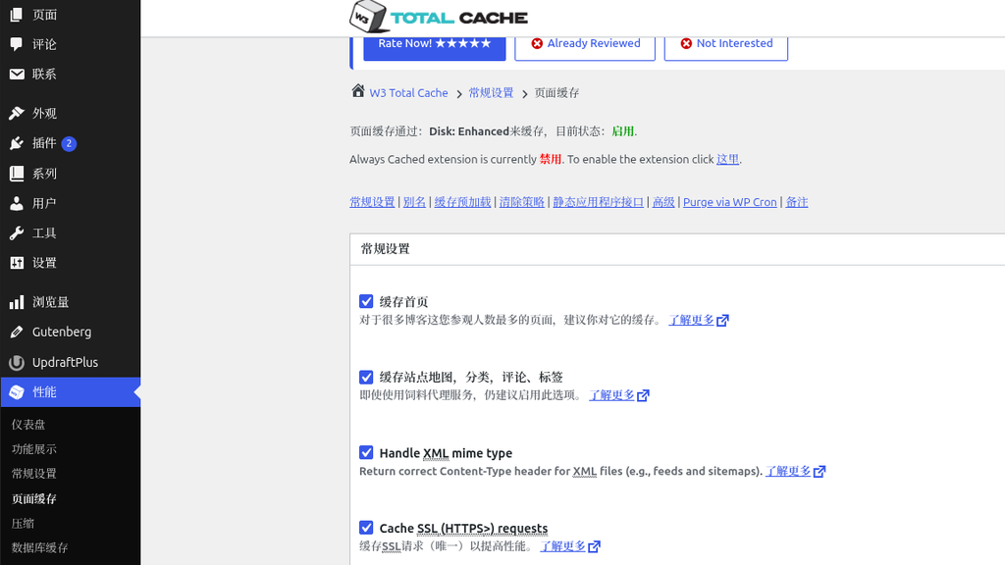Open 常规设置 submenu entry in sidebar
The height and width of the screenshot is (565, 1005).
click(x=34, y=474)
